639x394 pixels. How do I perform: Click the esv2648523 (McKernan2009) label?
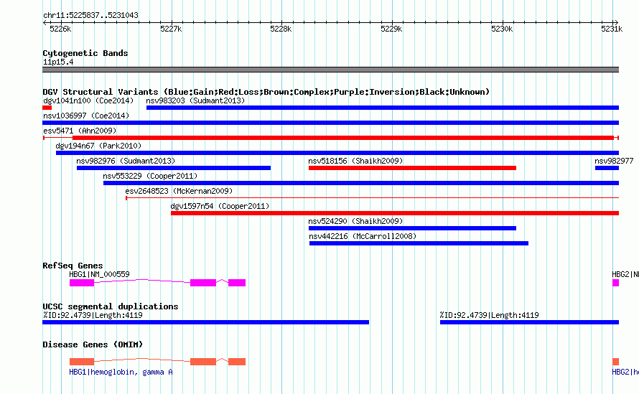click(179, 191)
